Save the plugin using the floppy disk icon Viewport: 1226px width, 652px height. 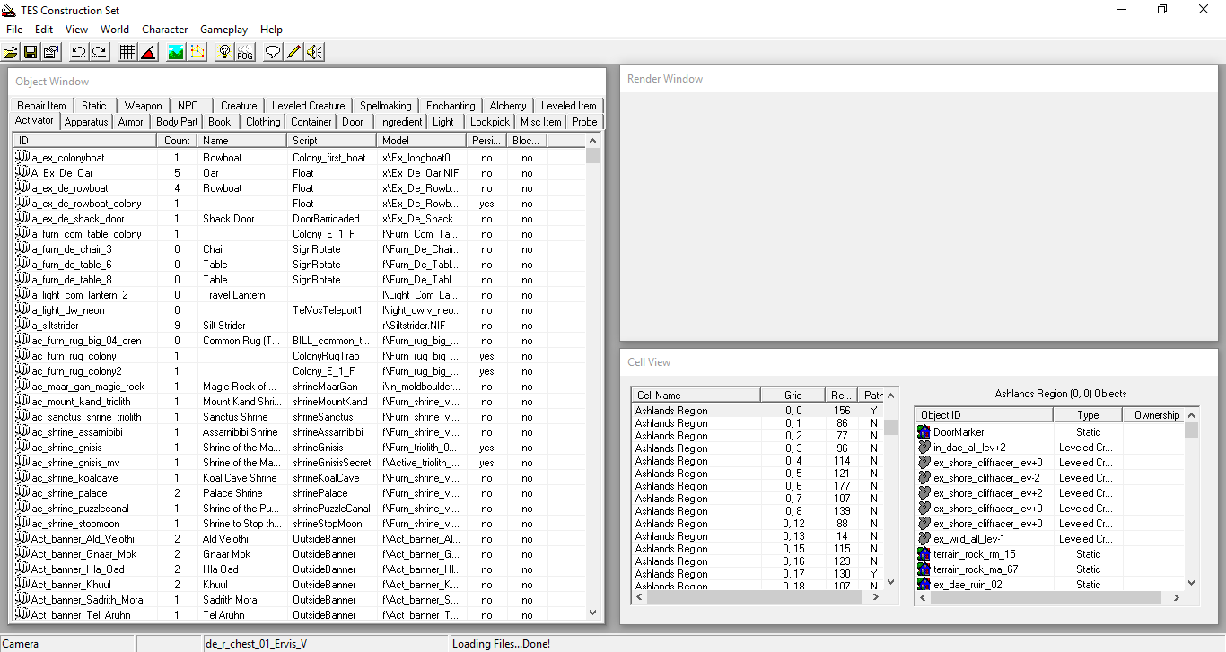[31, 52]
